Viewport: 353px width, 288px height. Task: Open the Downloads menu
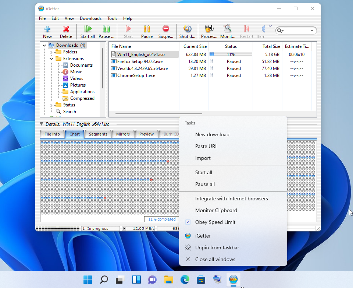[x=90, y=18]
